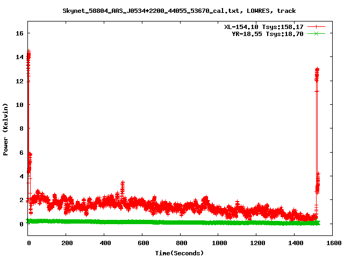This screenshot has height=258, width=344.
Task: Click the x-axis tick label 200
Action: pos(67,243)
